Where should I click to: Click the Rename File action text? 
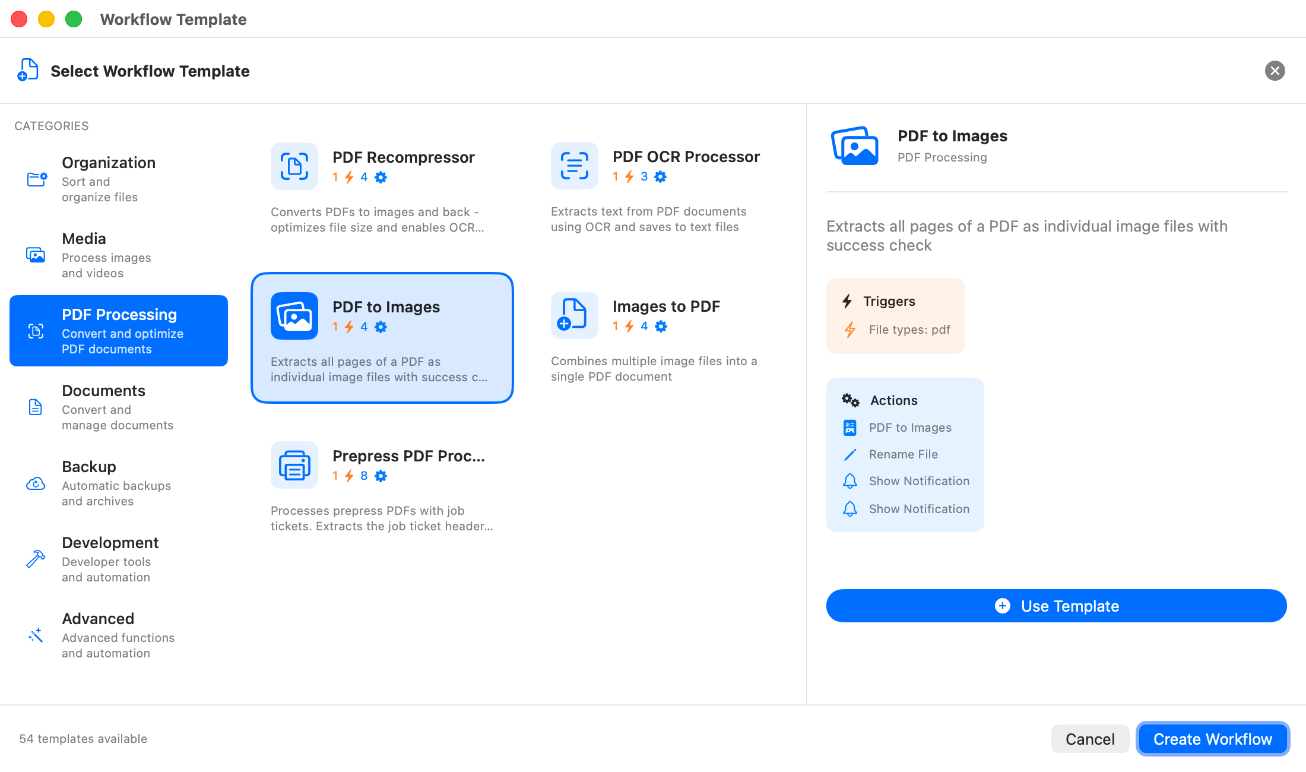pyautogui.click(x=904, y=454)
